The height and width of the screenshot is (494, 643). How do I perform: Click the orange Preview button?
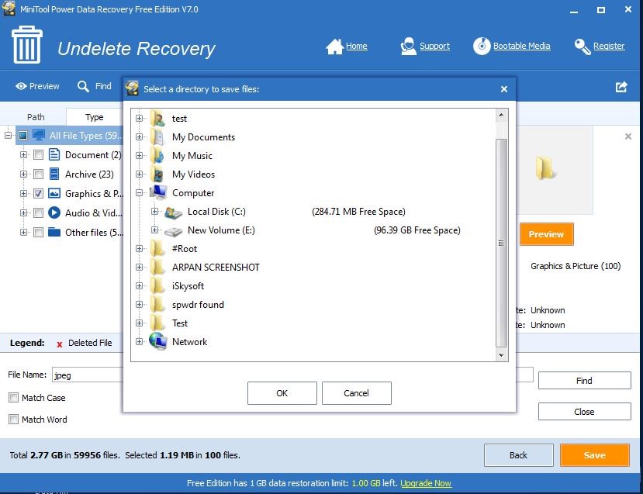coord(546,234)
